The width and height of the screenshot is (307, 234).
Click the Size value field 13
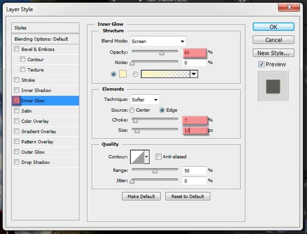click(195, 130)
